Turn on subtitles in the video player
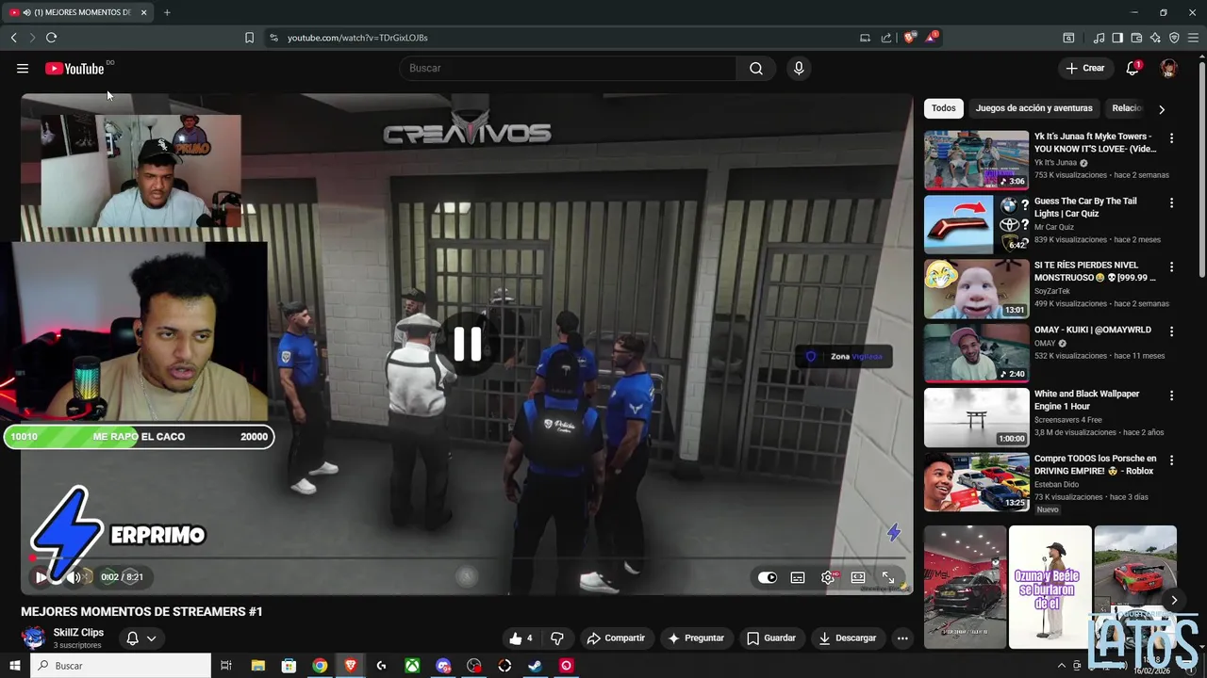The width and height of the screenshot is (1207, 678). (x=798, y=577)
